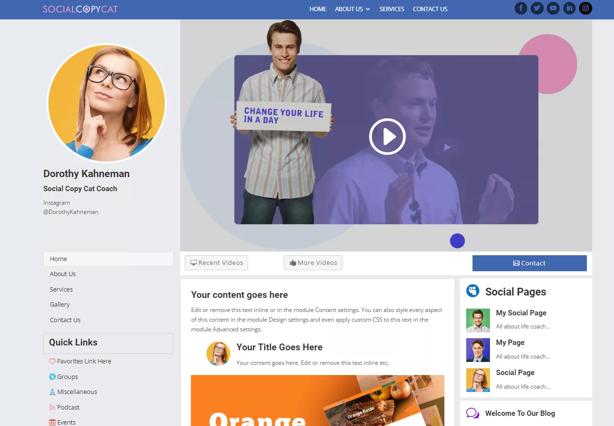
Task: Open the Events quick link
Action: tap(66, 422)
